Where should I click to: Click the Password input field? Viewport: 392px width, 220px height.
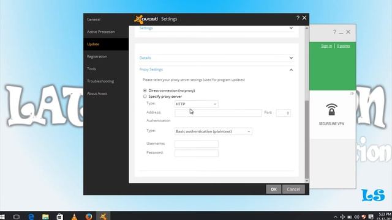click(196, 153)
